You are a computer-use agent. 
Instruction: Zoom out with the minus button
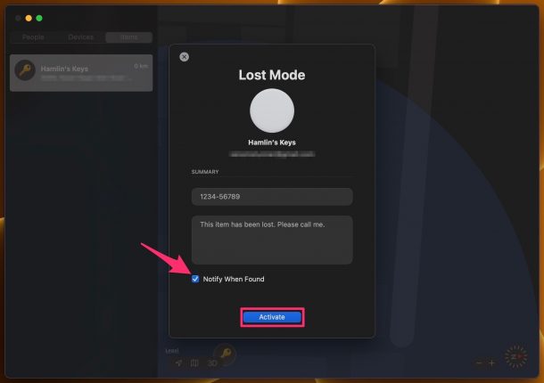pyautogui.click(x=479, y=363)
